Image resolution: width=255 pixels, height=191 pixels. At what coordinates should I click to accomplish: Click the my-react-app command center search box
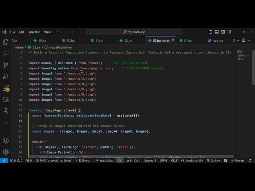tap(133, 32)
